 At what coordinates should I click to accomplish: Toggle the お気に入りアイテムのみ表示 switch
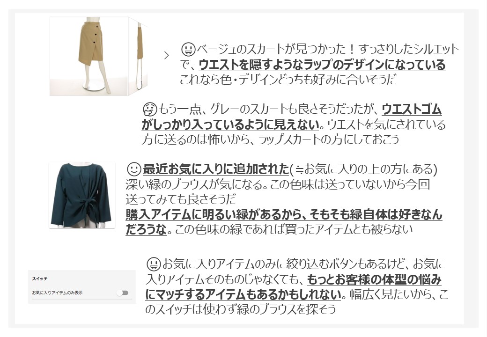pyautogui.click(x=123, y=293)
